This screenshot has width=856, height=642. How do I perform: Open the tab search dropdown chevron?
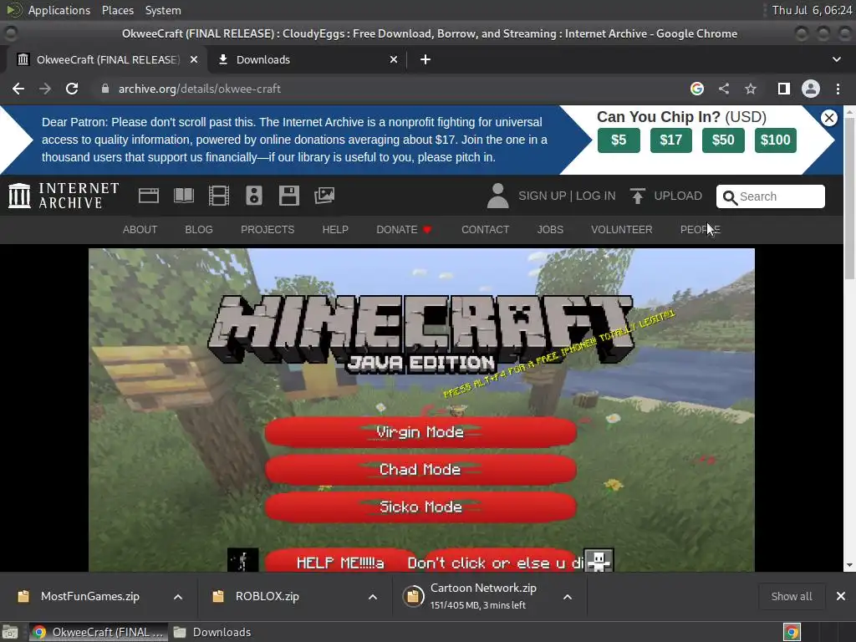[836, 59]
